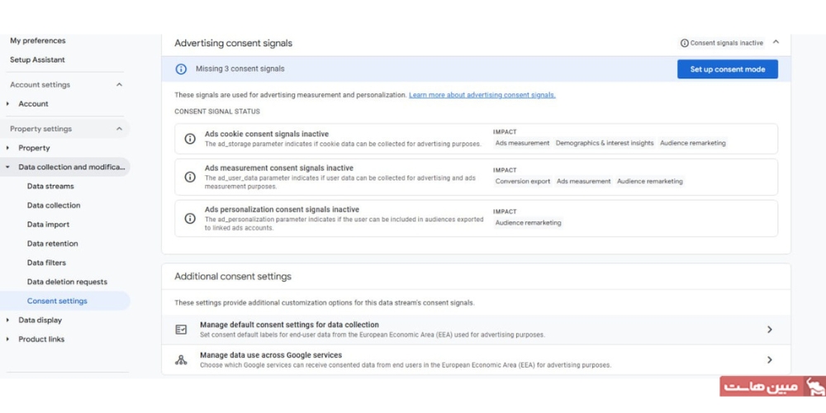This screenshot has width=826, height=413.
Task: Open Manage default consent settings chevron arrow
Action: 769,330
